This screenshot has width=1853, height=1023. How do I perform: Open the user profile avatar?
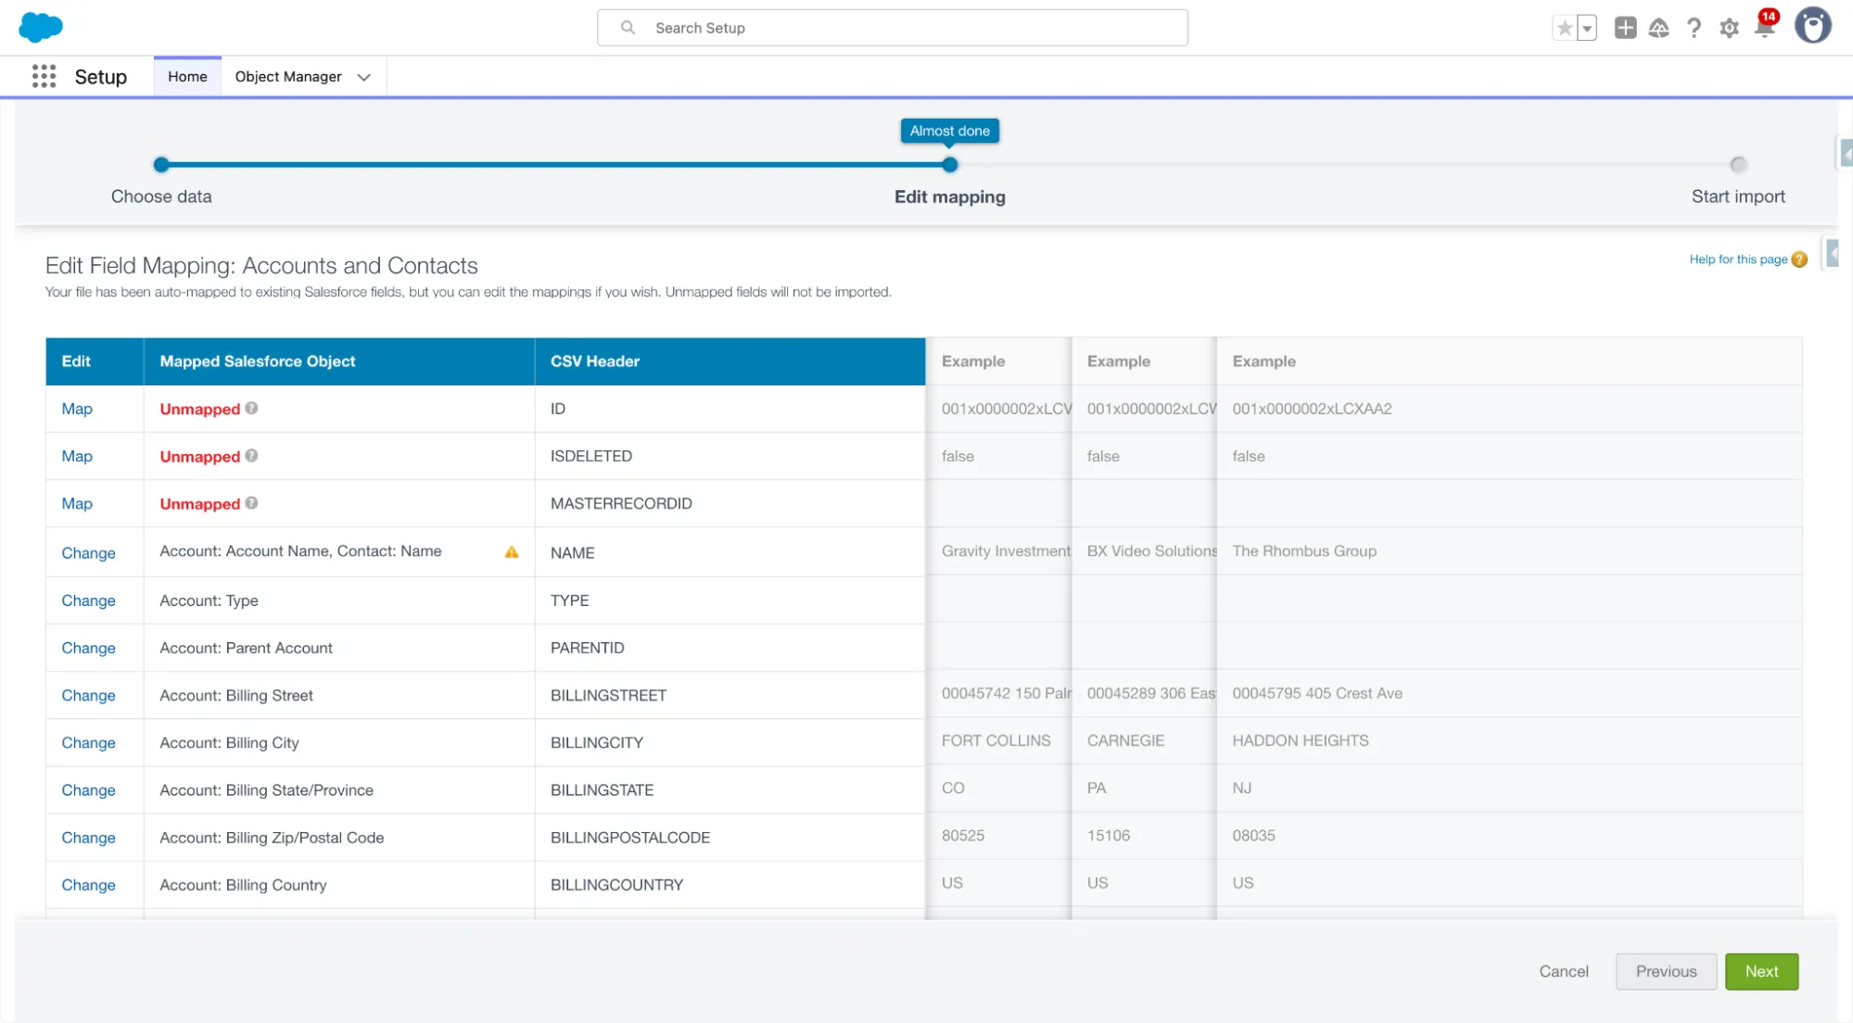coord(1812,26)
